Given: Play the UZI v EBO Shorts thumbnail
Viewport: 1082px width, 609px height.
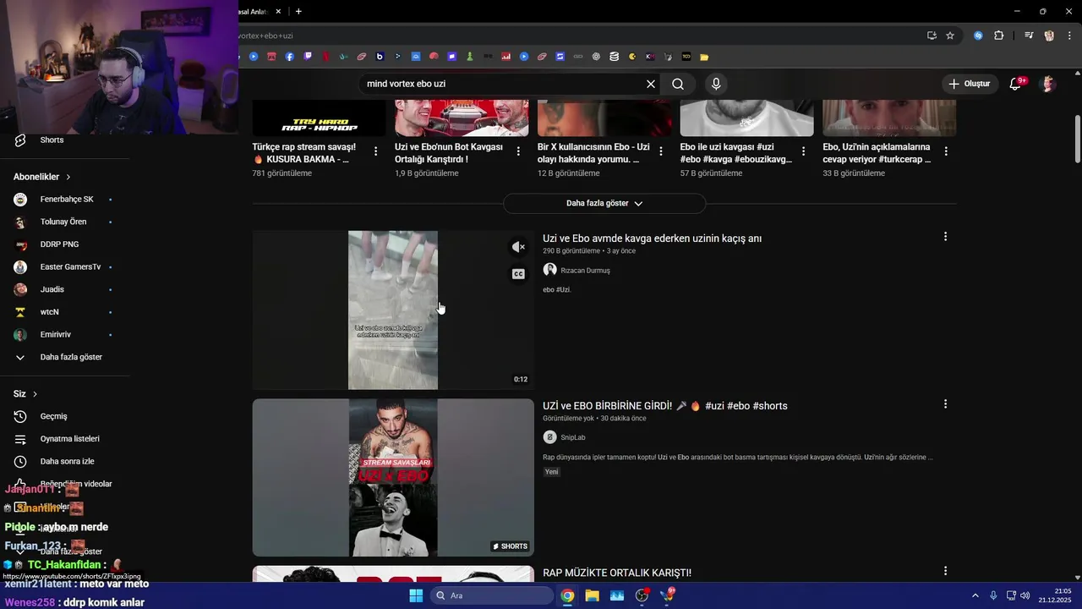Looking at the screenshot, I should [x=393, y=478].
